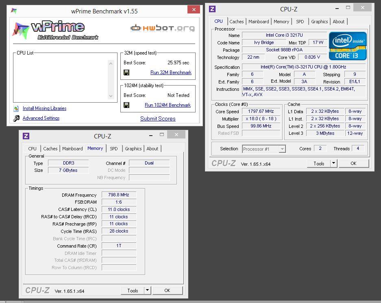Select CPU tab in processor CPU-Z window
The image size is (381, 303).
click(x=218, y=21)
